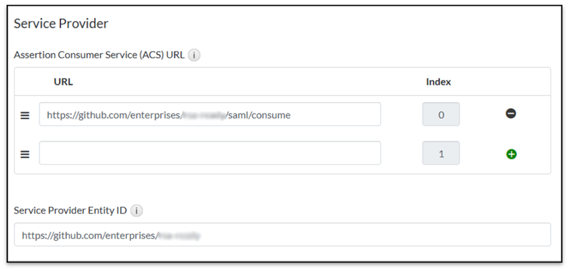Click the Service Provider section heading
Image resolution: width=569 pixels, height=271 pixels.
tap(61, 24)
